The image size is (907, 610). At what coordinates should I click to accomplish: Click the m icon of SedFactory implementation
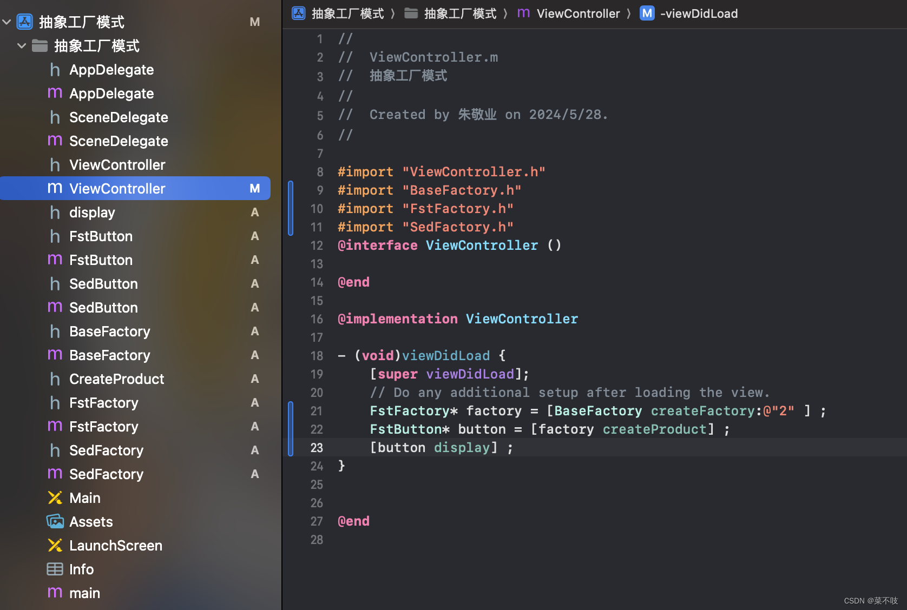point(55,474)
